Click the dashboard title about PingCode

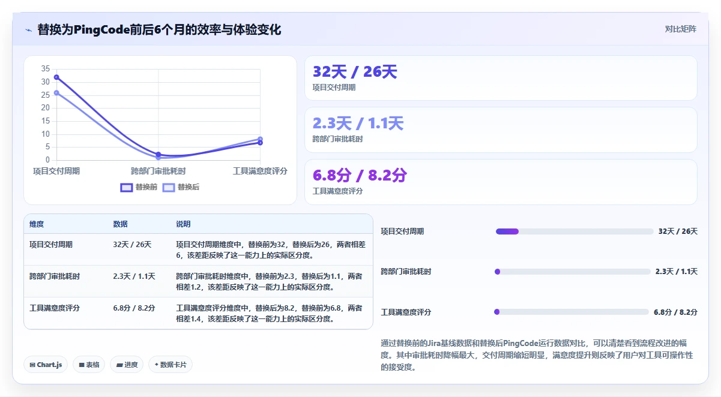159,29
